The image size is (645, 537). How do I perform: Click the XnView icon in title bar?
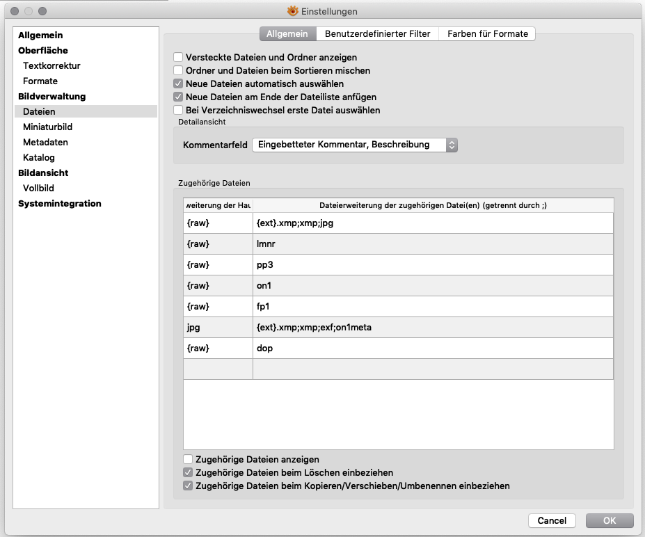coord(293,11)
